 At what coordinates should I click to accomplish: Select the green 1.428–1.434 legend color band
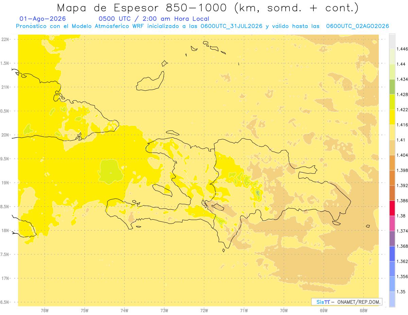[392, 87]
